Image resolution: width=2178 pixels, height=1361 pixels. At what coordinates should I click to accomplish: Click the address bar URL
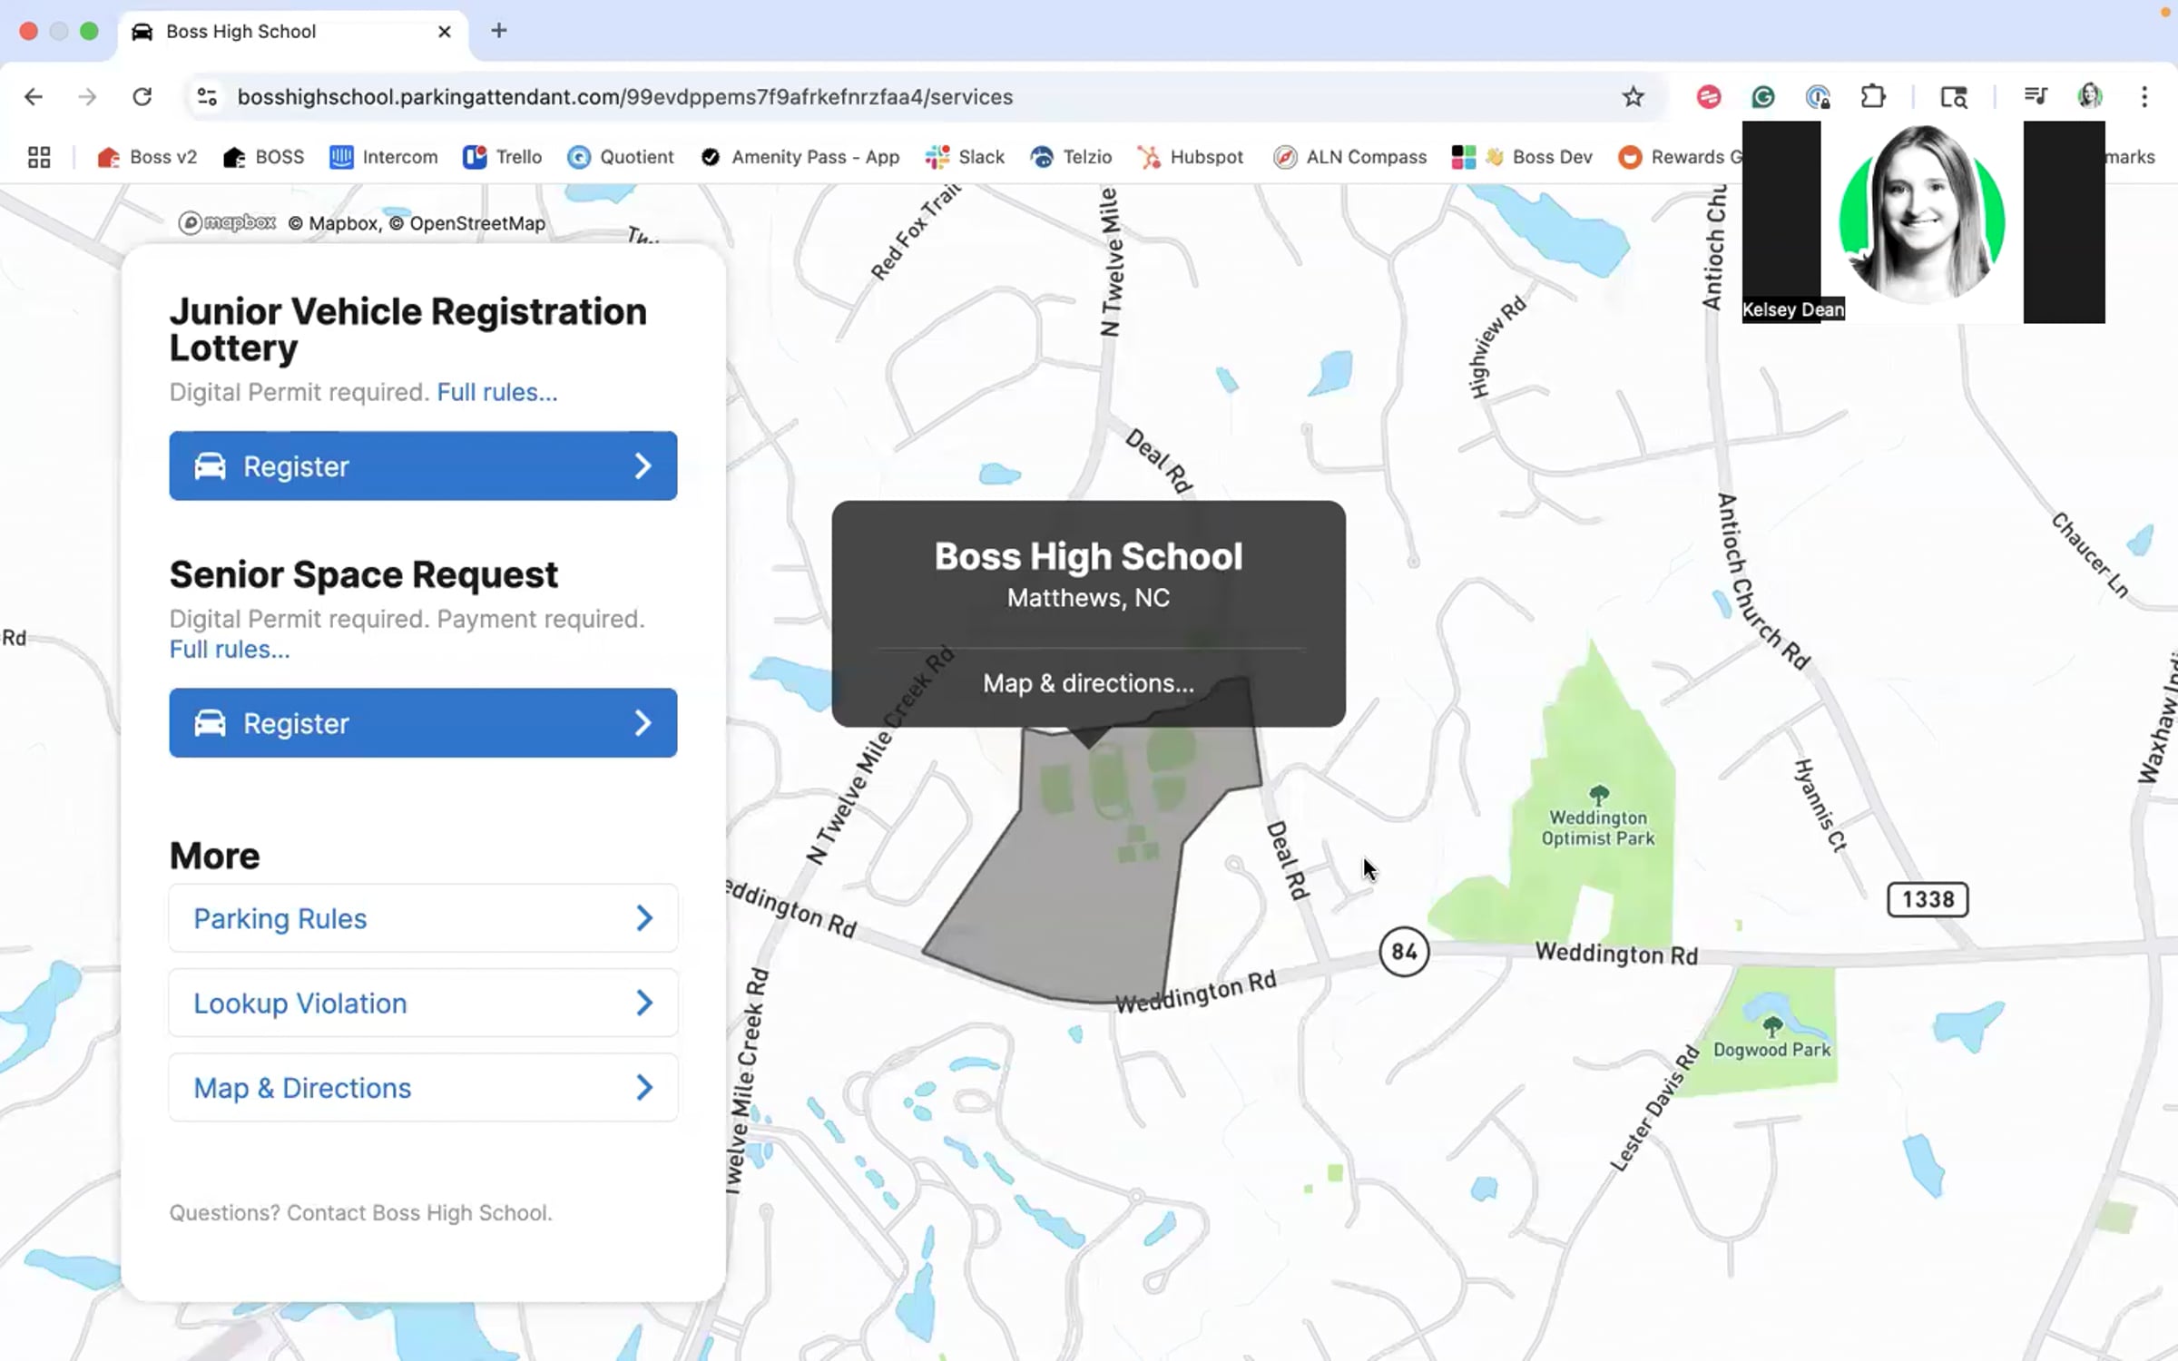tap(625, 97)
